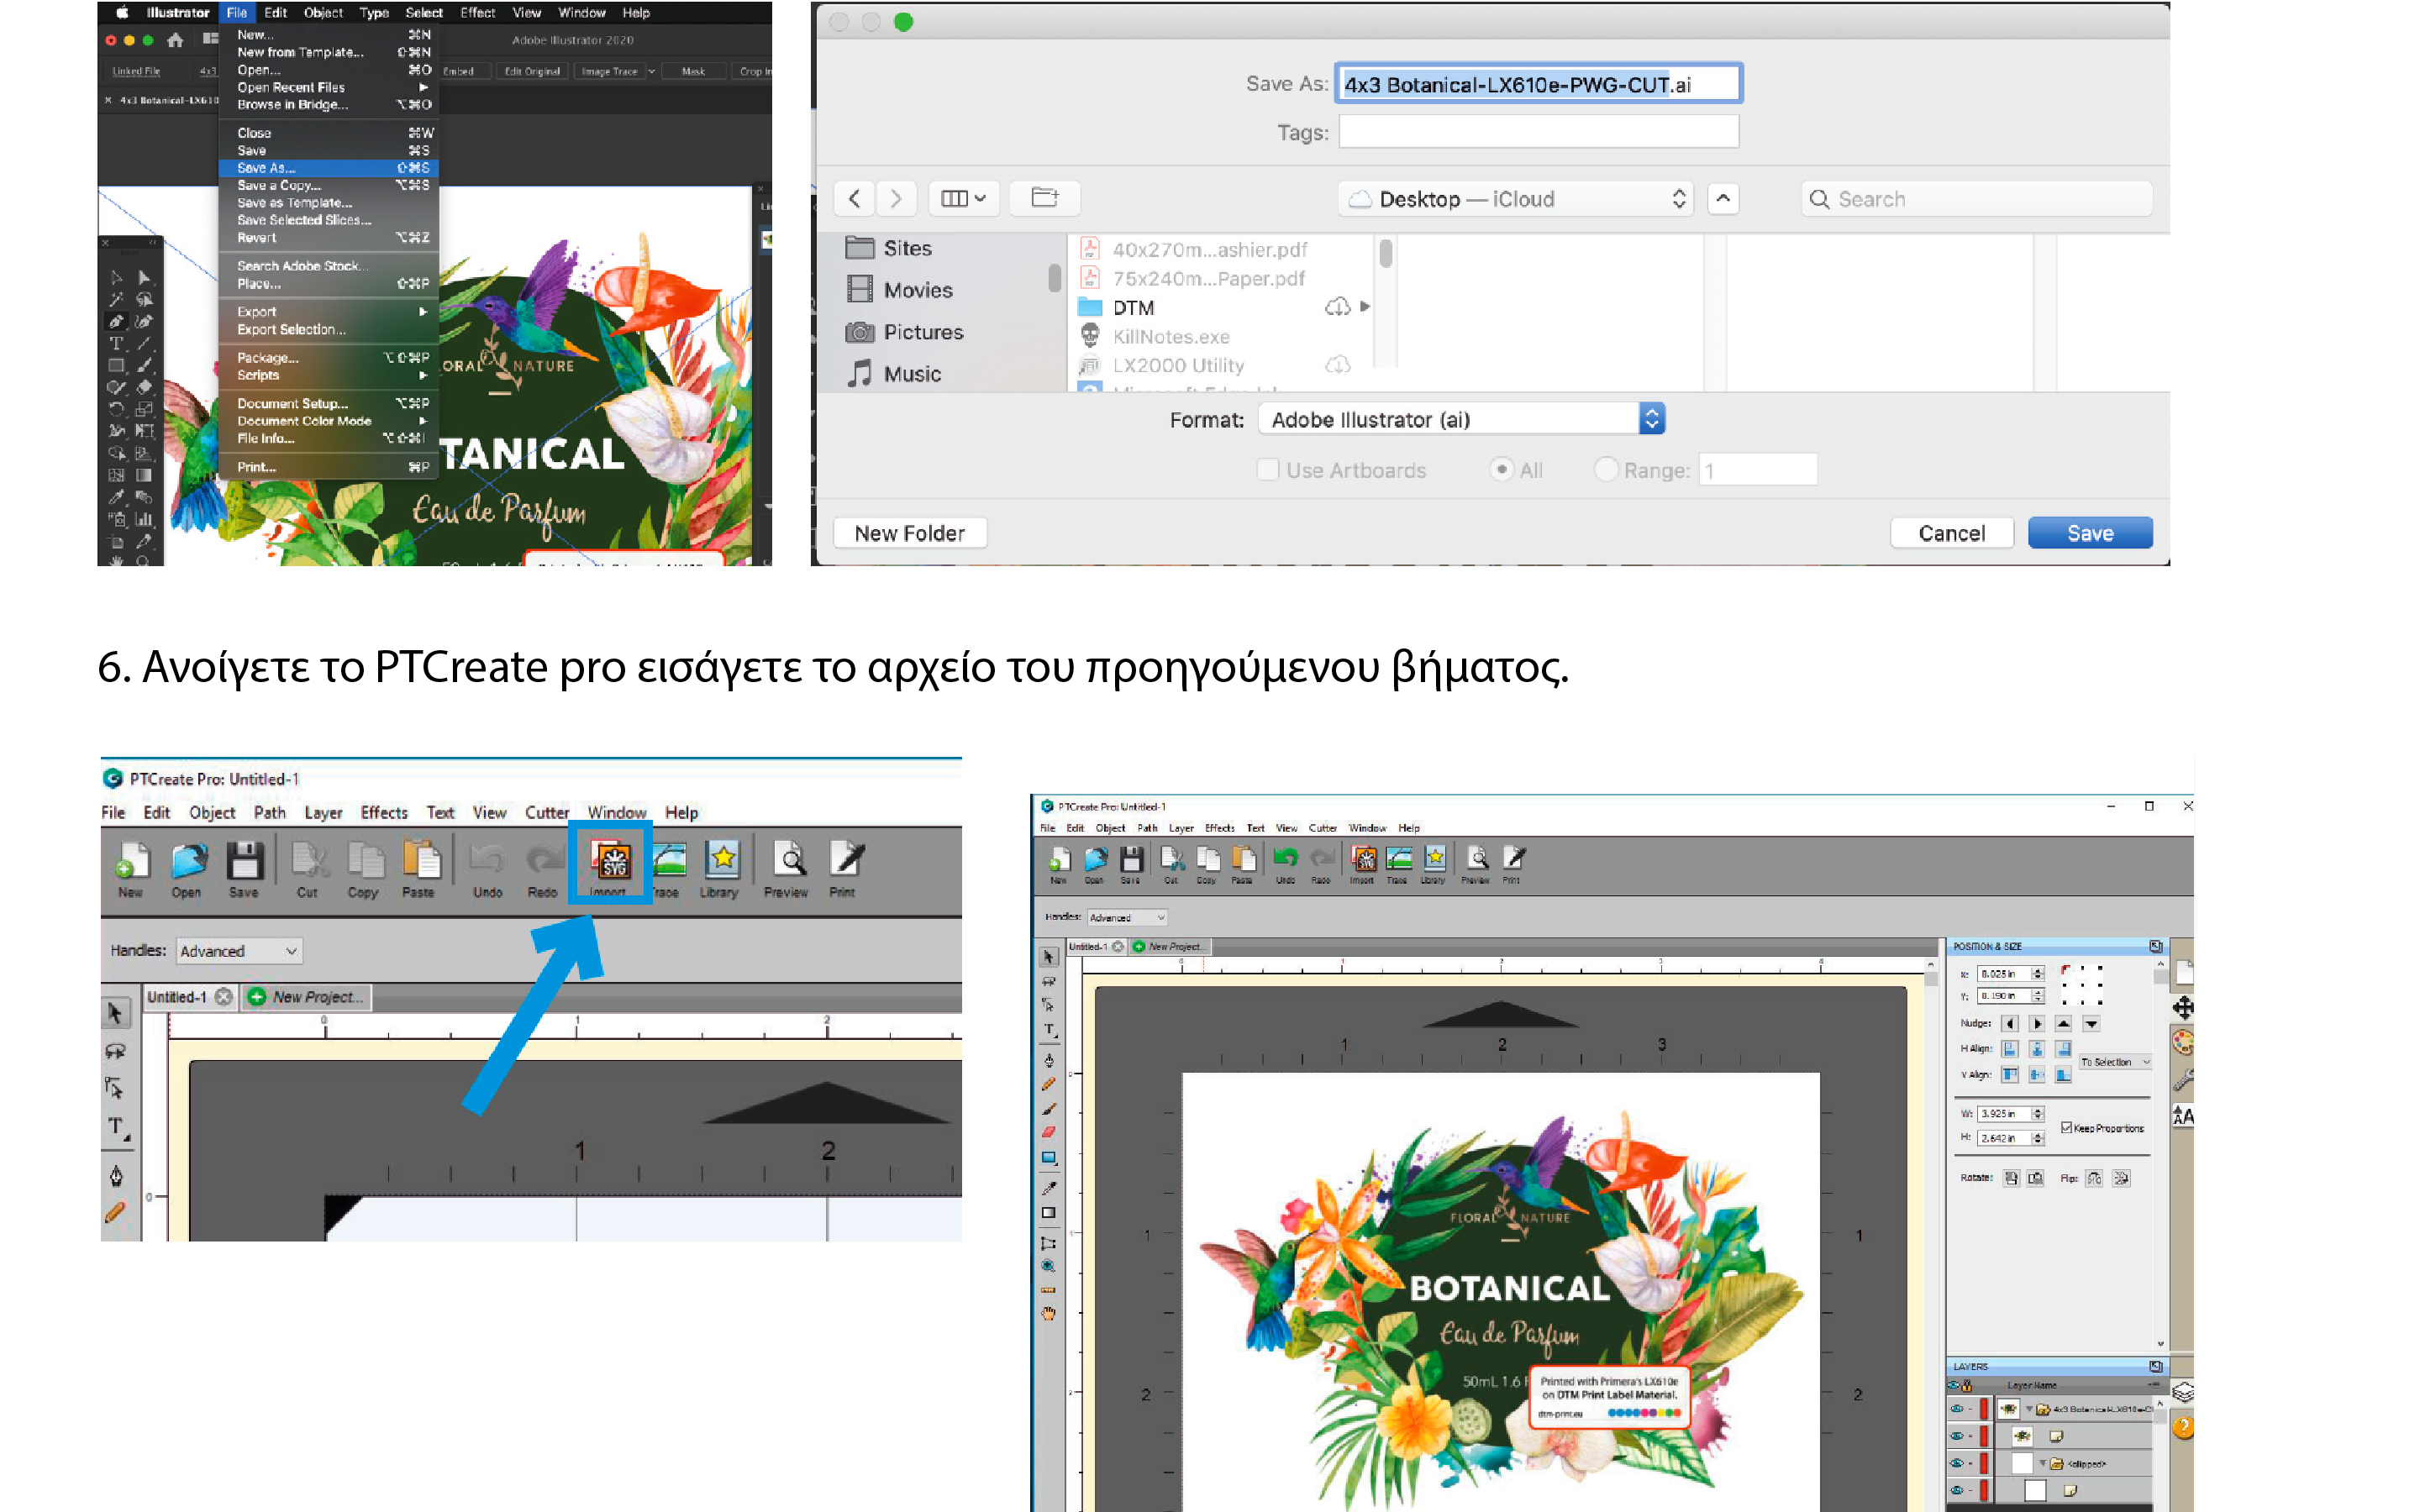Select the Range radio button in Save dialog
Screen dimensions: 2420x1512
[x=1605, y=469]
